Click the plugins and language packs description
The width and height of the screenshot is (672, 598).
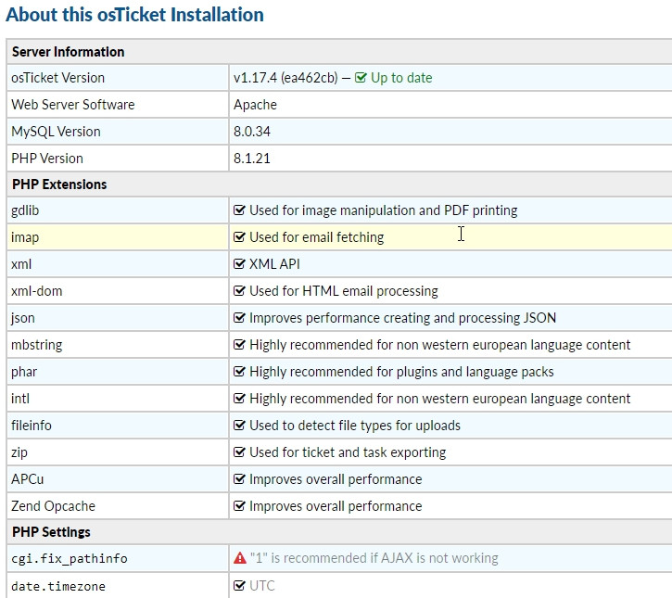coord(401,372)
